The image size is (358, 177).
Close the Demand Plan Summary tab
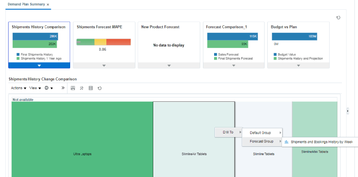(48, 4)
